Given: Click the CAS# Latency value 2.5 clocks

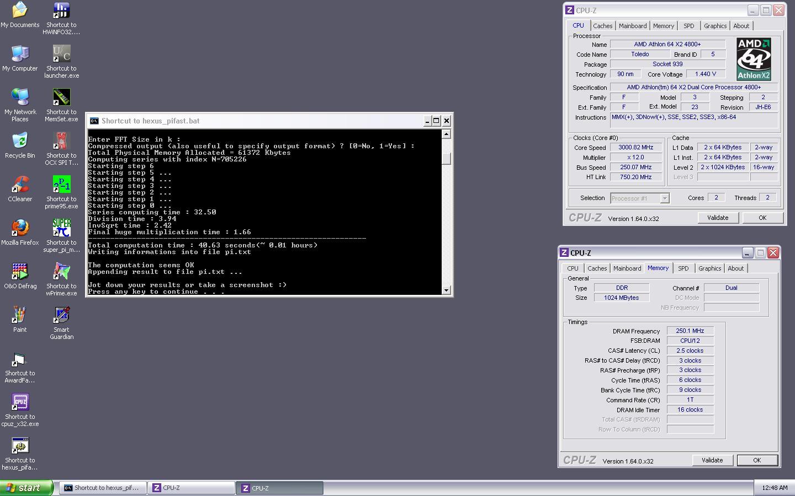Looking at the screenshot, I should point(690,351).
